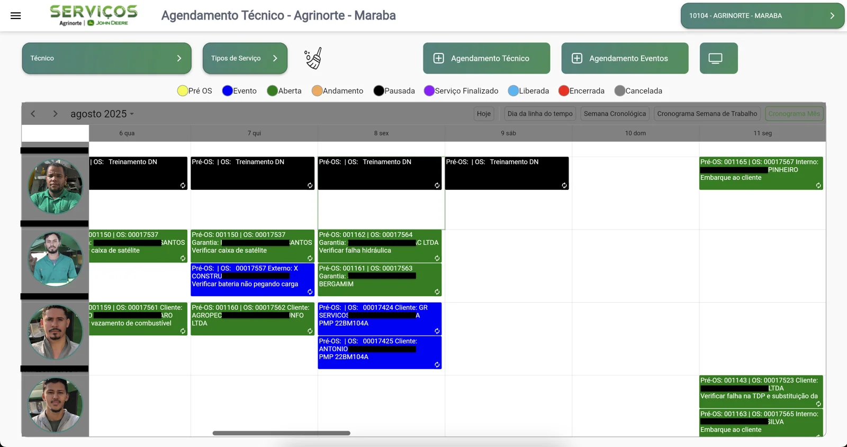Go to next calendar period

pos(55,114)
